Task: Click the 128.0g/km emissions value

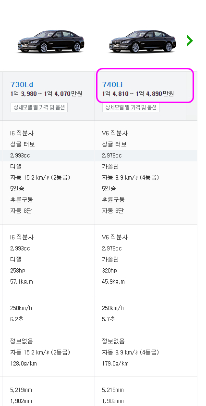Action: pos(24,364)
